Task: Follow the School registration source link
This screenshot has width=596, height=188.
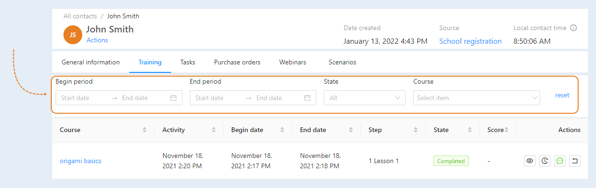Action: point(471,41)
